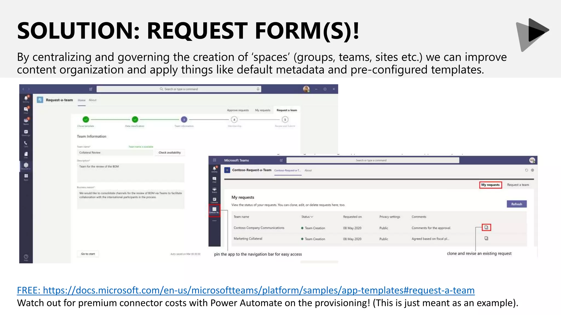
Task: Click the Go to start button
Action: (x=88, y=254)
